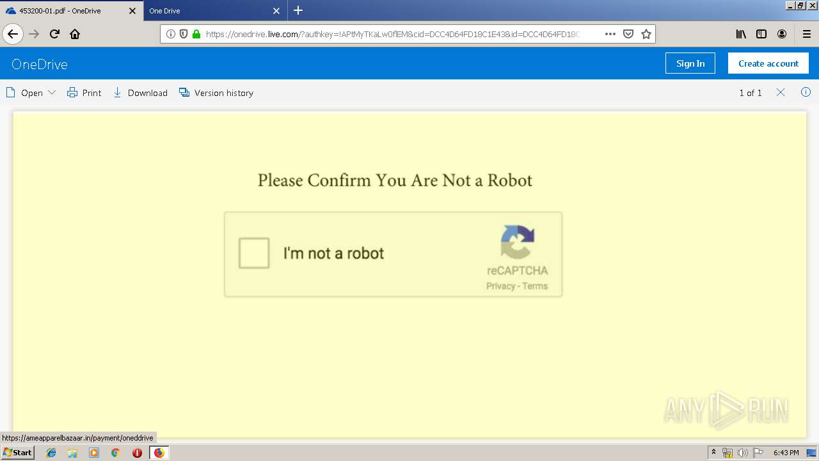Image resolution: width=819 pixels, height=461 pixels.
Task: Click the volume speaker tray icon
Action: 742,453
